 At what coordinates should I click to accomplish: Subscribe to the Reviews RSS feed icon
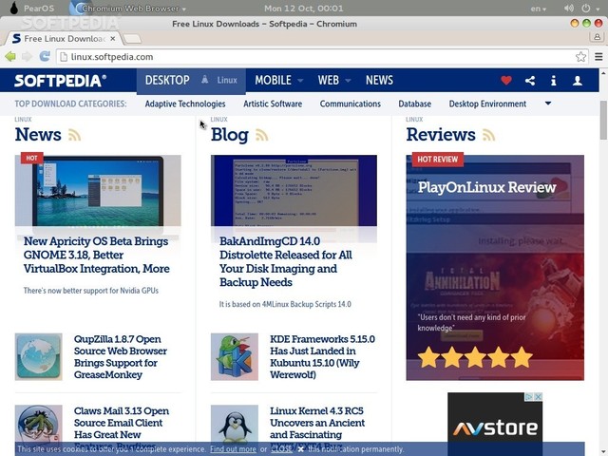(x=488, y=135)
